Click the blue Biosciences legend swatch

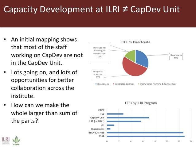coord(96,84)
